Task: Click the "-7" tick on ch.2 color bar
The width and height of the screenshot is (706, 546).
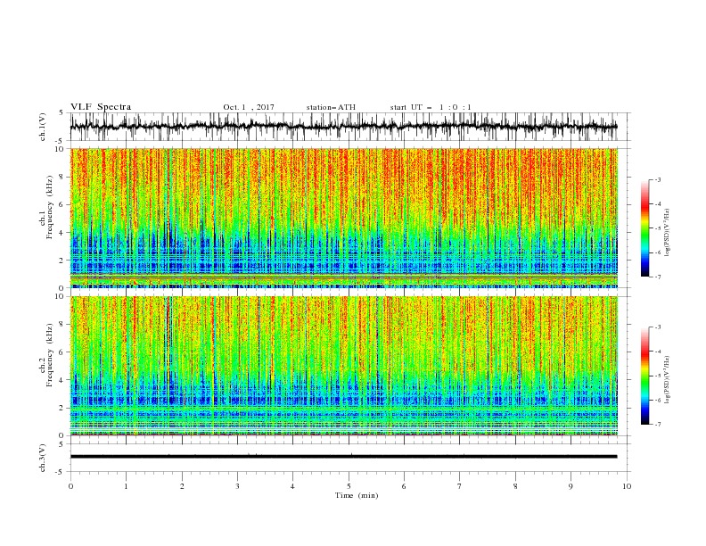Action: 658,425
